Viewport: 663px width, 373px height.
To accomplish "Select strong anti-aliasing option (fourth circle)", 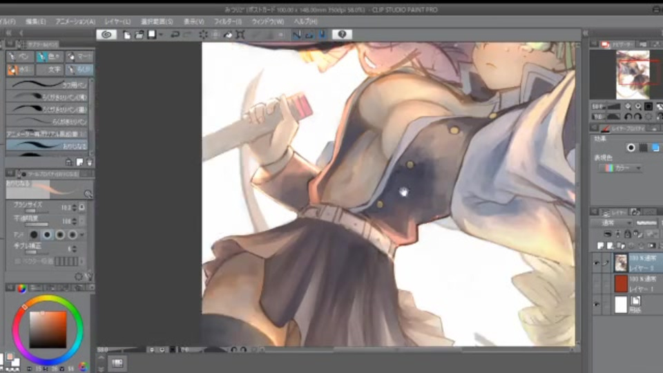I will pos(73,235).
